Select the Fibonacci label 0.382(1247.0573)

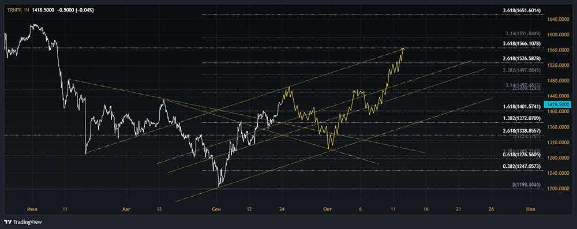click(x=522, y=166)
